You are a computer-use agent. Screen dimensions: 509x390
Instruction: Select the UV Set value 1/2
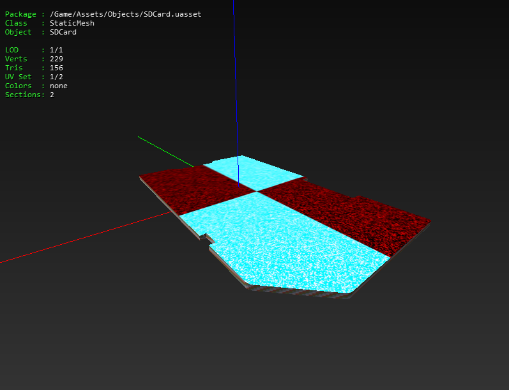(56, 77)
